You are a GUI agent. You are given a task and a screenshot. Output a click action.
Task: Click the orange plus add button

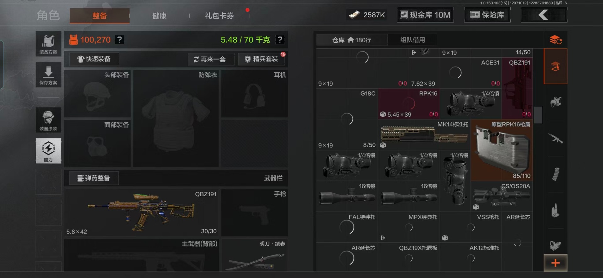555,263
